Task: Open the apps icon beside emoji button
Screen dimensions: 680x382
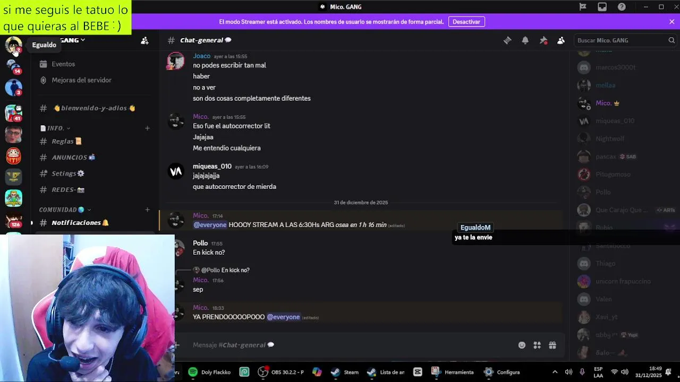Action: pyautogui.click(x=537, y=345)
